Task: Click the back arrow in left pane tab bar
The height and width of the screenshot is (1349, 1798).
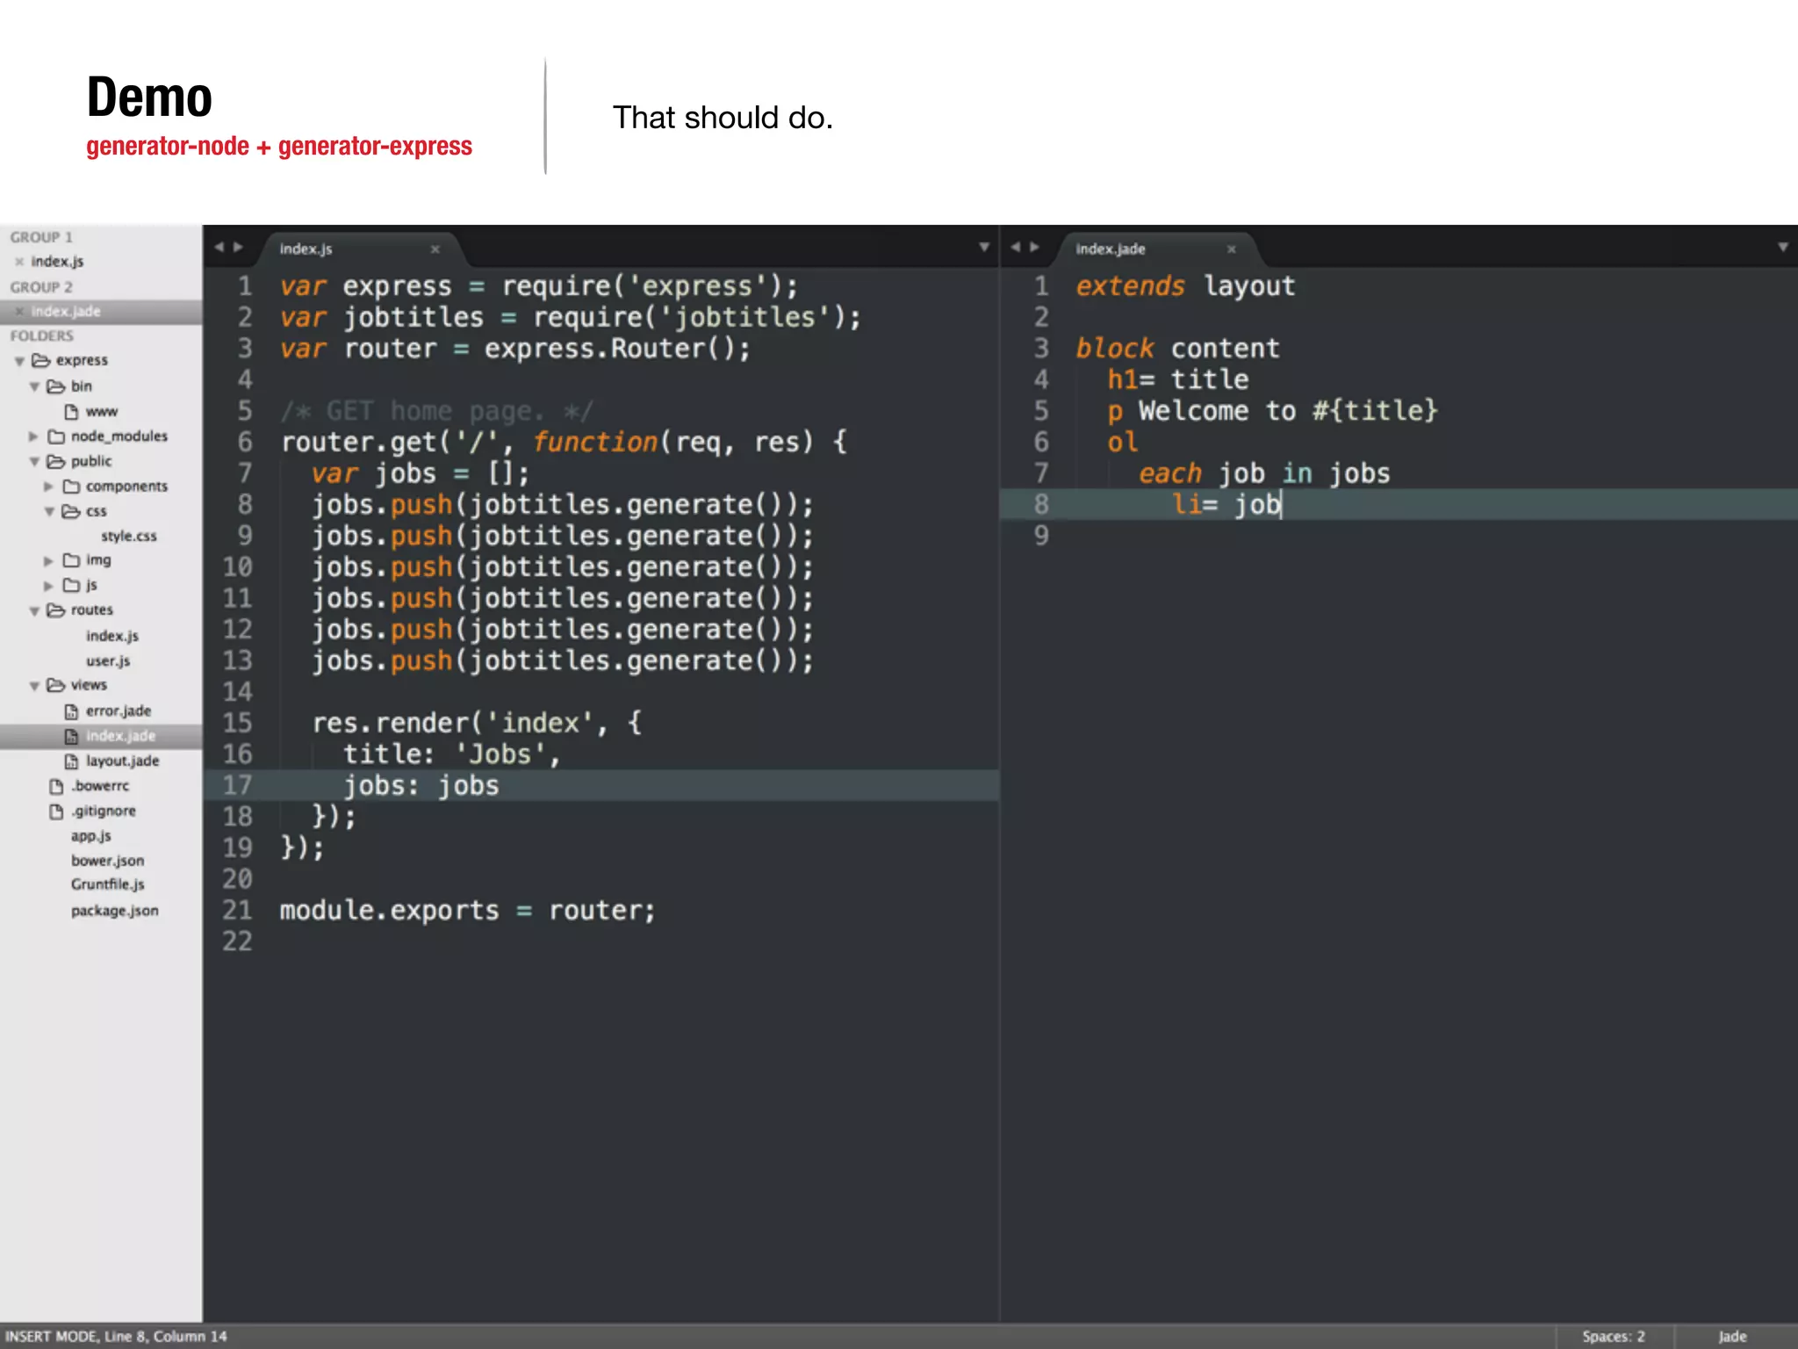Action: point(219,248)
